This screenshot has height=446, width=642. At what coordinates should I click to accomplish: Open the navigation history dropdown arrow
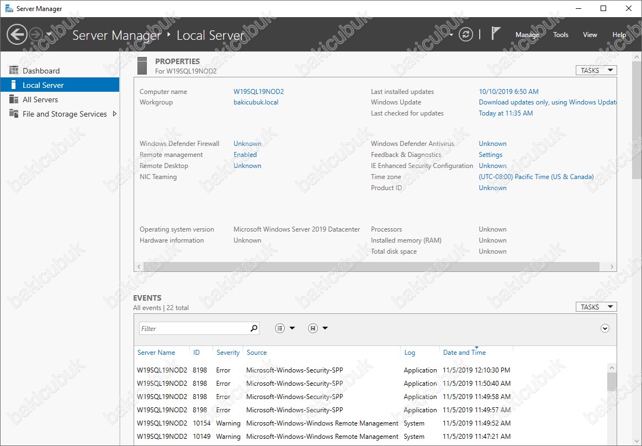point(49,34)
